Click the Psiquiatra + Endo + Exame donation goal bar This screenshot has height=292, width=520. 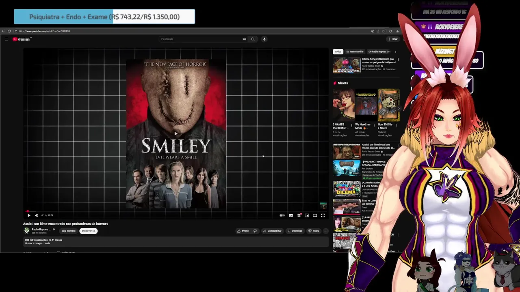coord(104,17)
